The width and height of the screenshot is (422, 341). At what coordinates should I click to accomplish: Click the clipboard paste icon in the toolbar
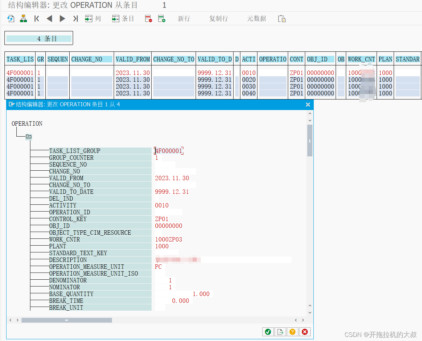(x=282, y=19)
